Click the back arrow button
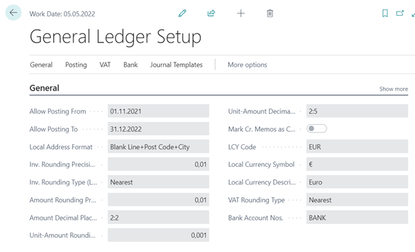The width and height of the screenshot is (415, 252). click(13, 13)
